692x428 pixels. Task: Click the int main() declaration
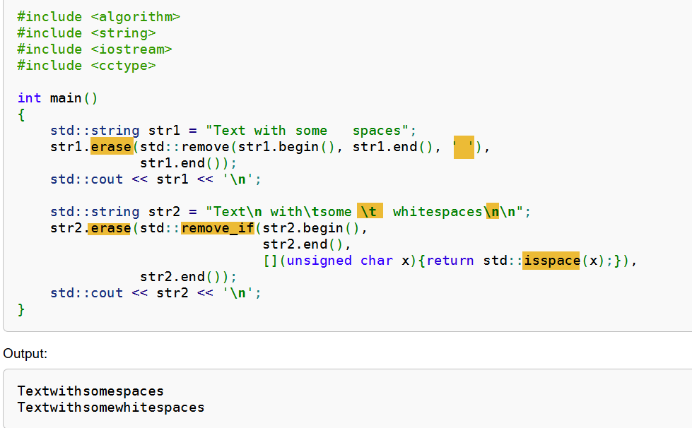(x=57, y=98)
